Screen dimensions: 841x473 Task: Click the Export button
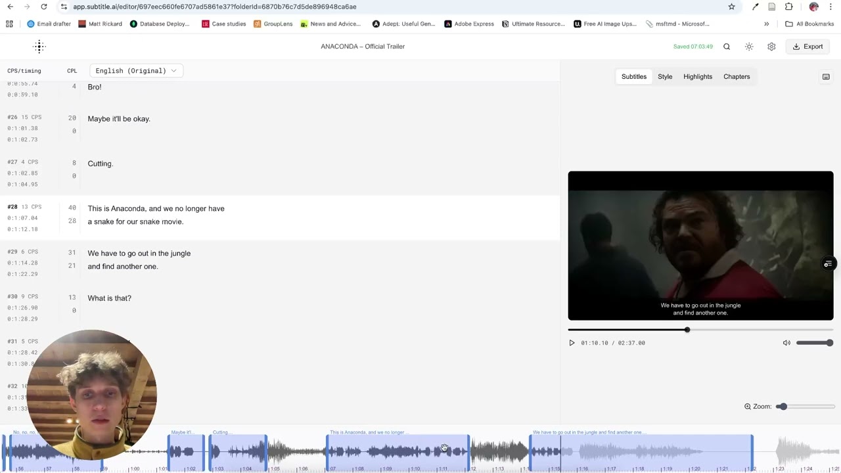point(807,47)
